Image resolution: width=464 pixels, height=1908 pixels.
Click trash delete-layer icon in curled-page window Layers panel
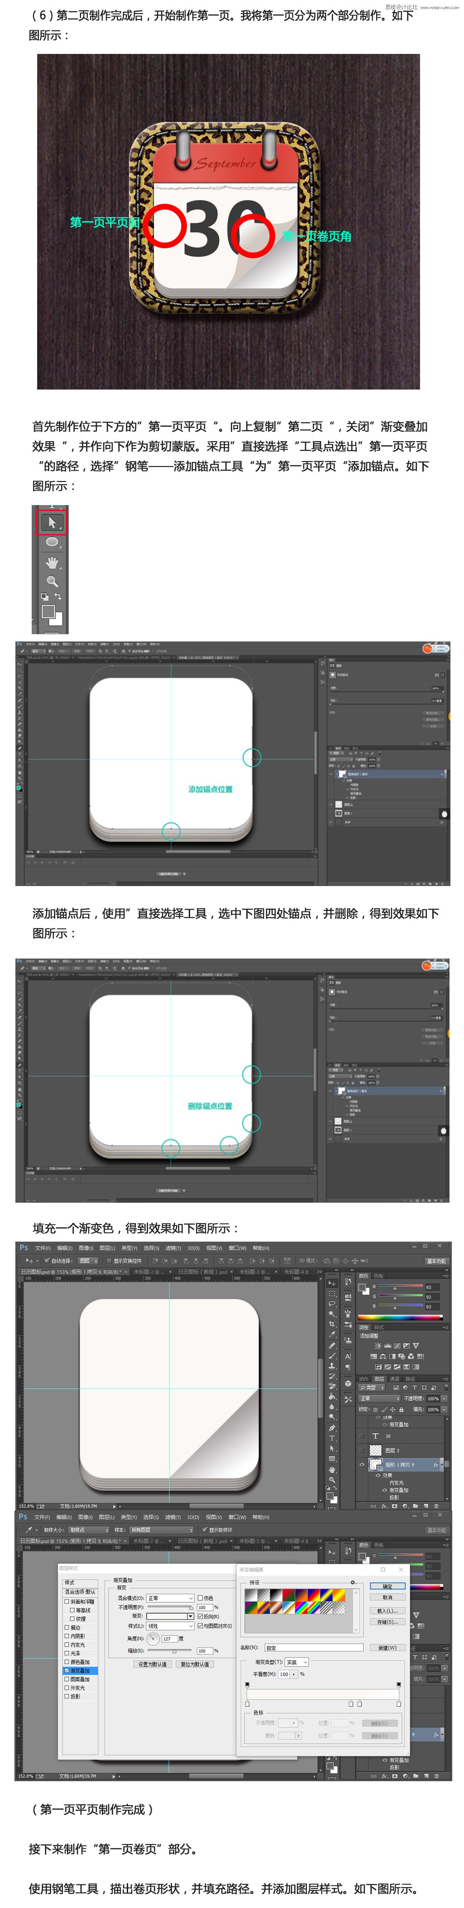tap(437, 1506)
